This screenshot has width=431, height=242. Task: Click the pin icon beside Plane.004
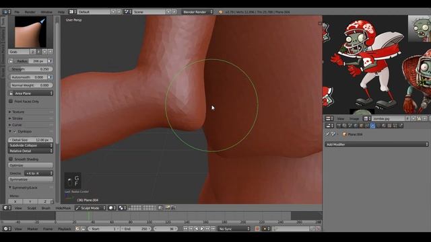pos(328,134)
